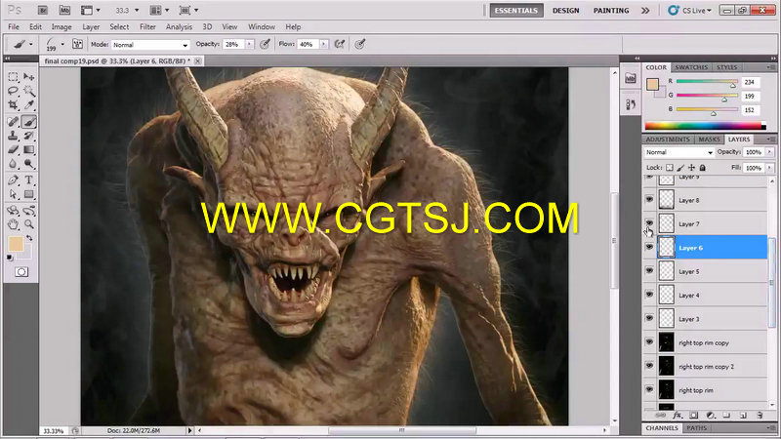The height and width of the screenshot is (439, 781).
Task: Switch to the Channels tab
Action: pyautogui.click(x=662, y=428)
